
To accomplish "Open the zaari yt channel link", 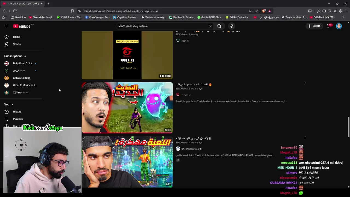I will click(x=185, y=41).
